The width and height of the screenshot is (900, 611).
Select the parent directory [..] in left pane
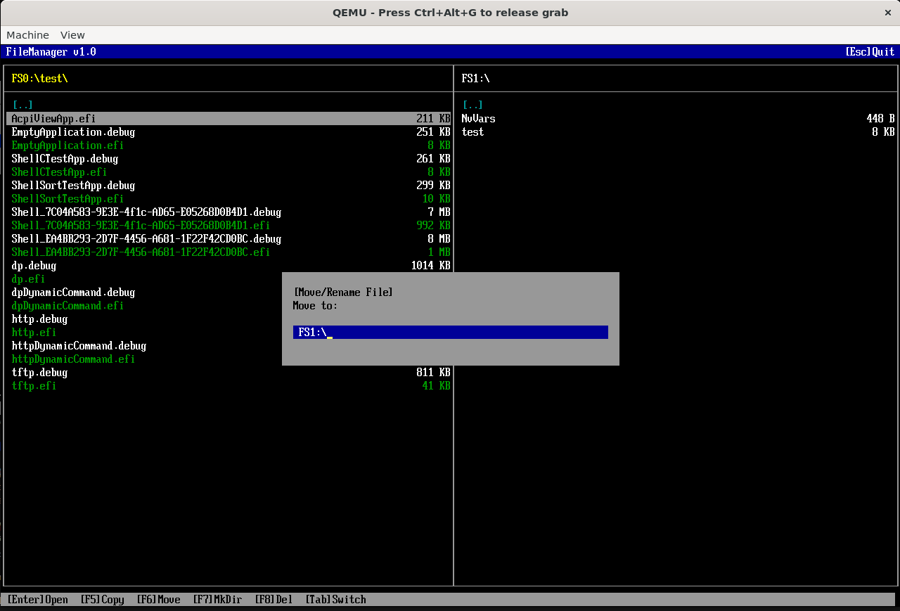pos(22,105)
